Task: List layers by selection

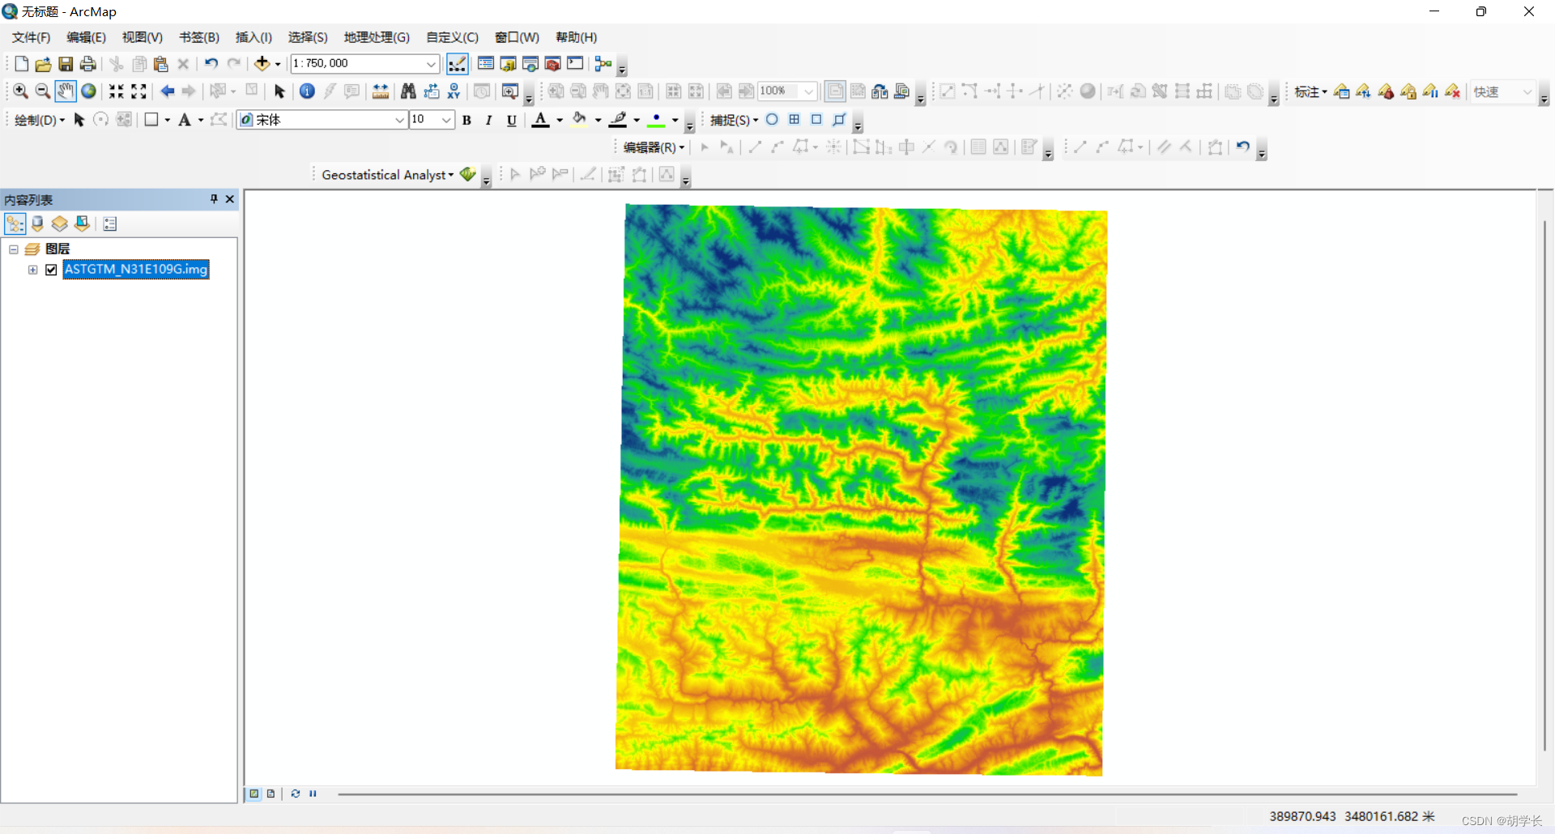Action: [82, 224]
